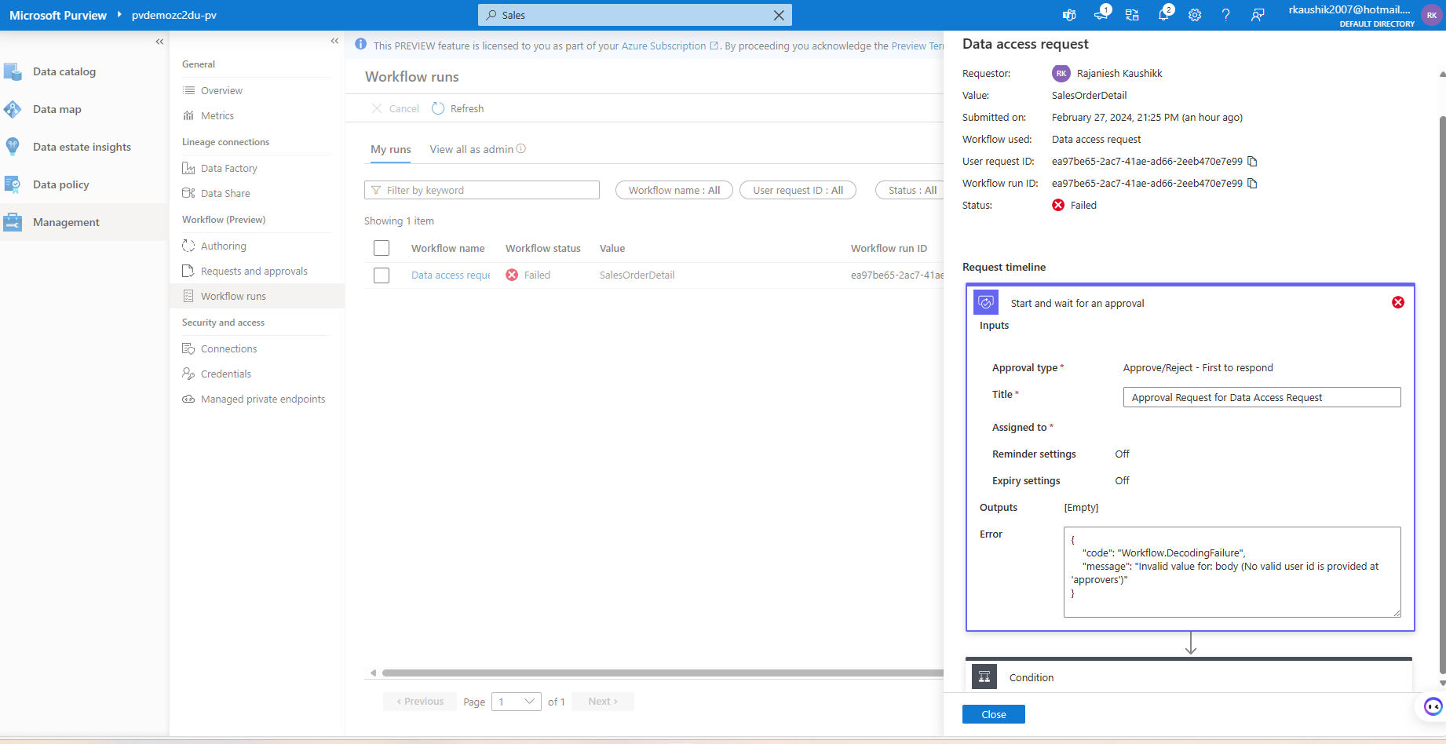1446x744 pixels.
Task: Click the horizontal table scrollbar
Action: (x=663, y=673)
